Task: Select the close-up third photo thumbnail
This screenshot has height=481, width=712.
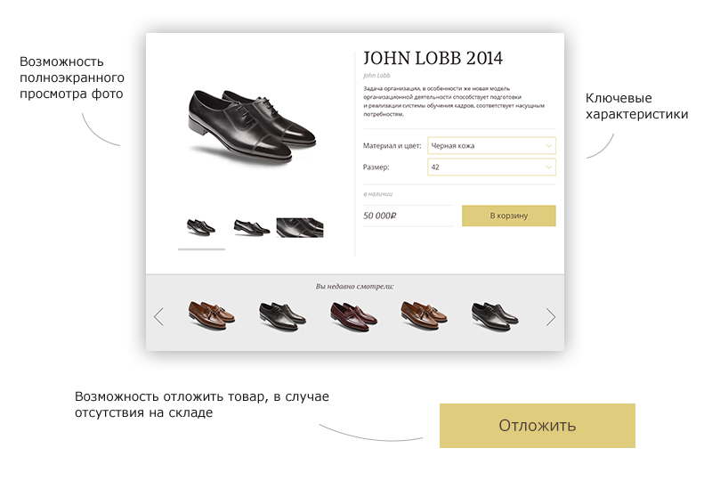Action: (300, 228)
